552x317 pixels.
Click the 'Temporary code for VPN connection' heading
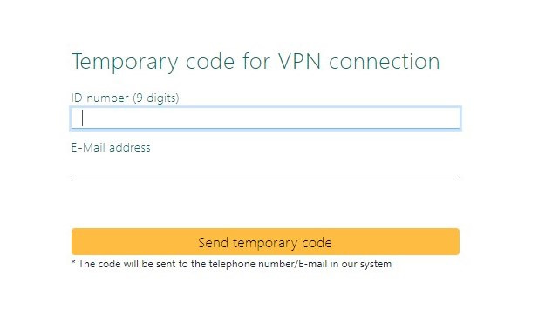tap(256, 62)
